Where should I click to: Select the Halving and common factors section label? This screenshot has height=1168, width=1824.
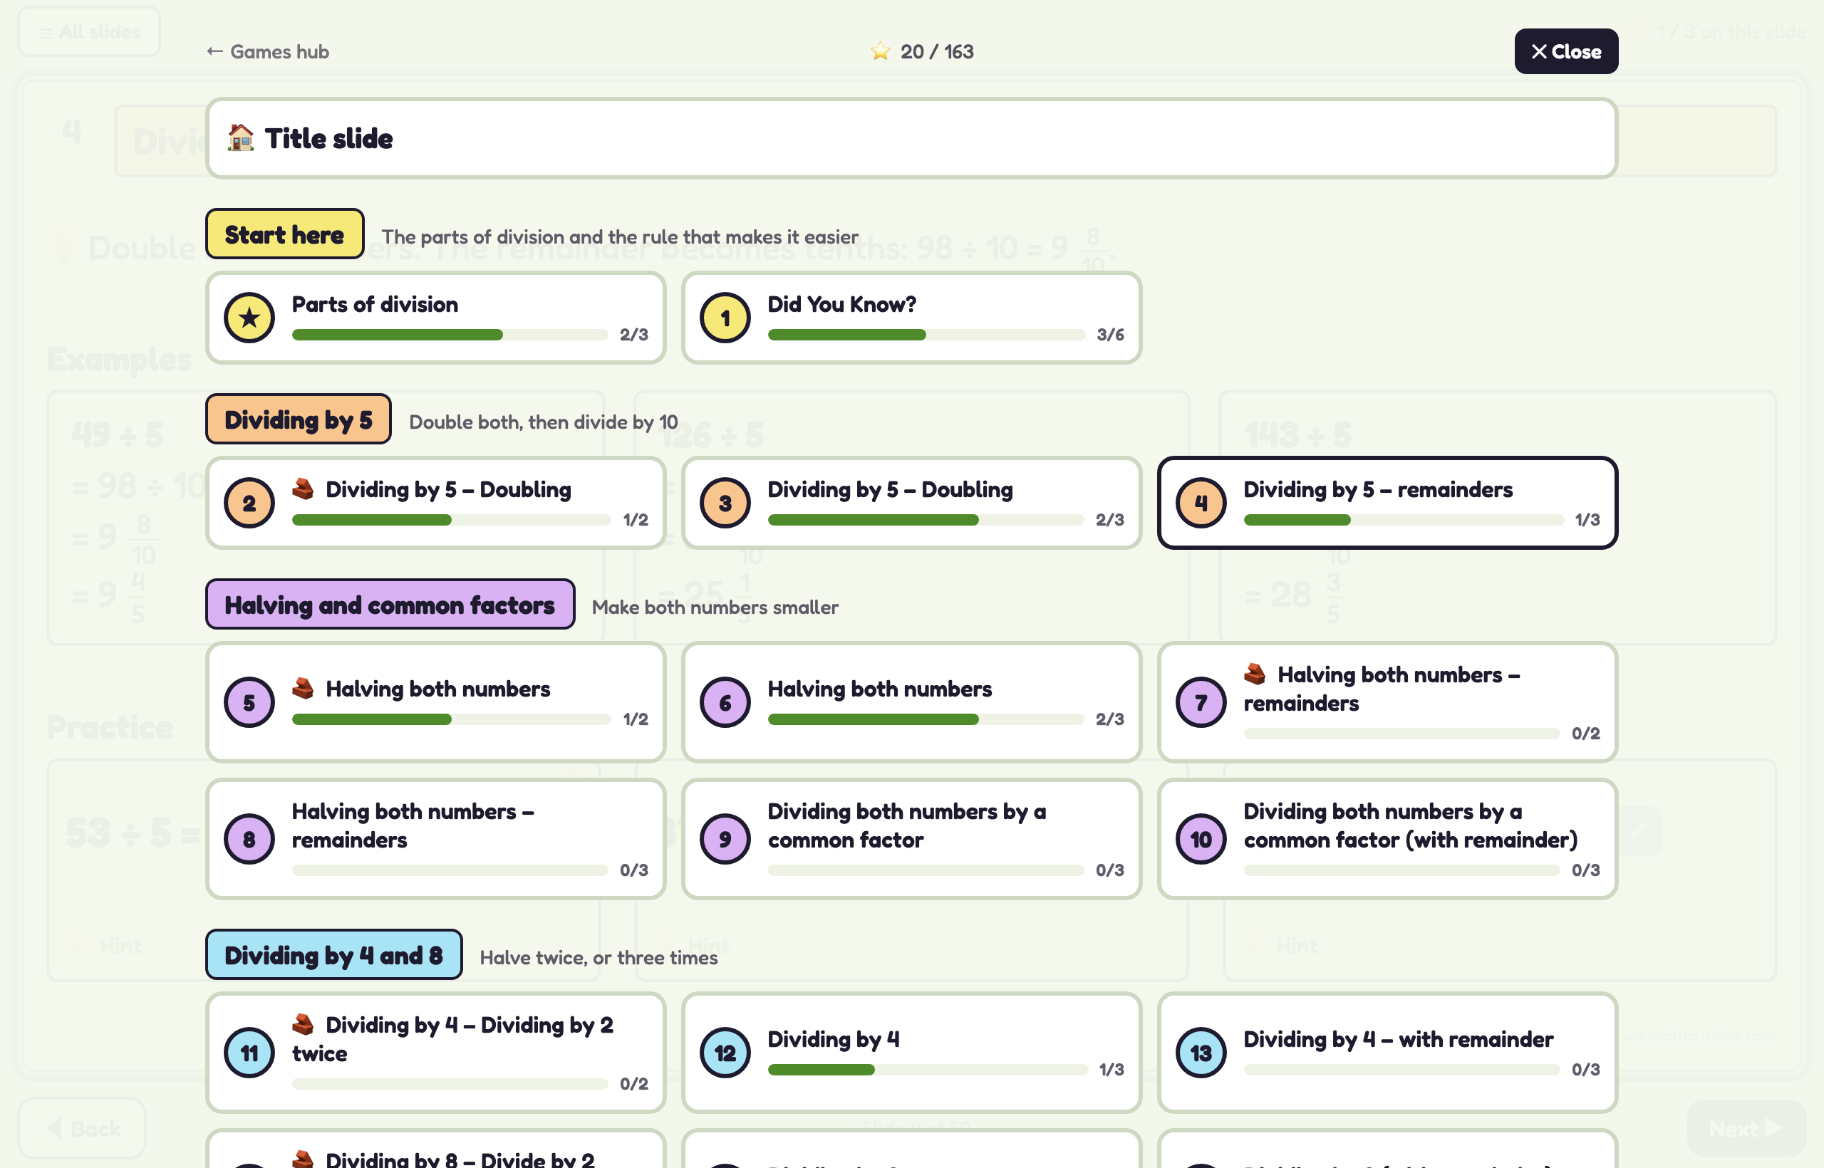click(x=390, y=605)
